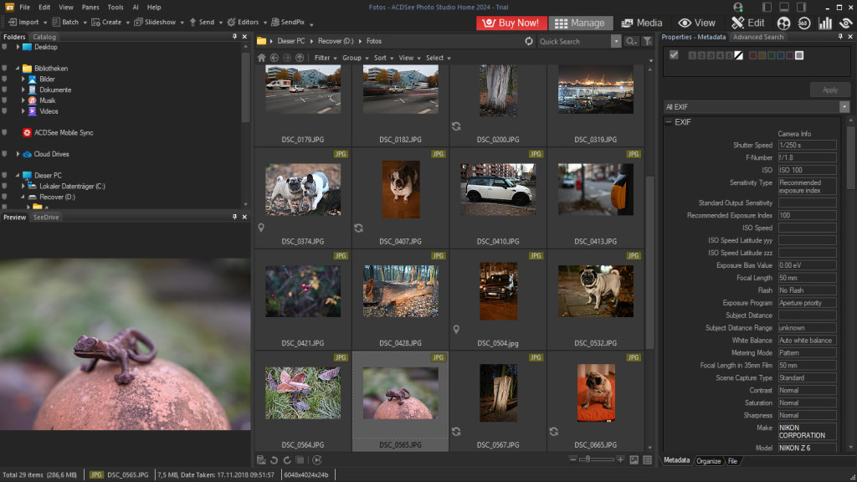Click the Home icon in browser toolbar

click(x=261, y=58)
